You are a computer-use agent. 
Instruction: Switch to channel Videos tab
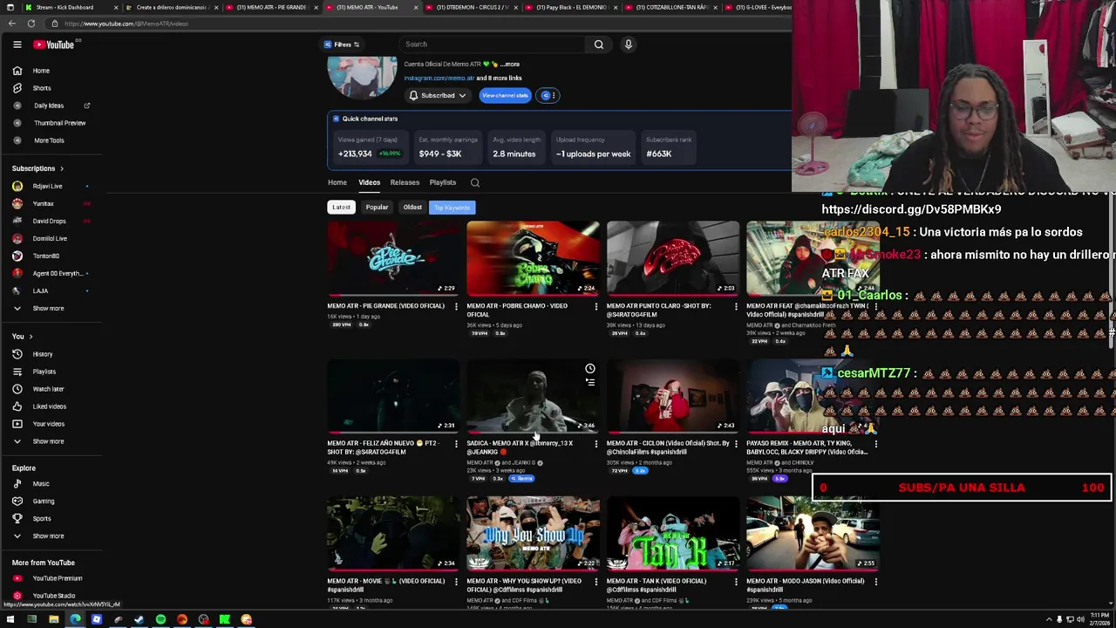point(369,182)
